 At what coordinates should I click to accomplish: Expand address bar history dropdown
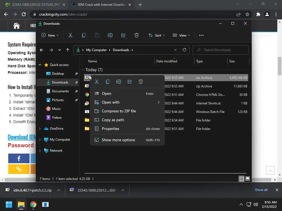[x=175, y=50]
